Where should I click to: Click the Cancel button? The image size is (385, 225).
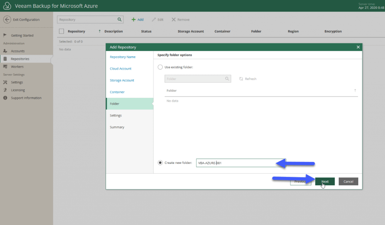coord(348,181)
